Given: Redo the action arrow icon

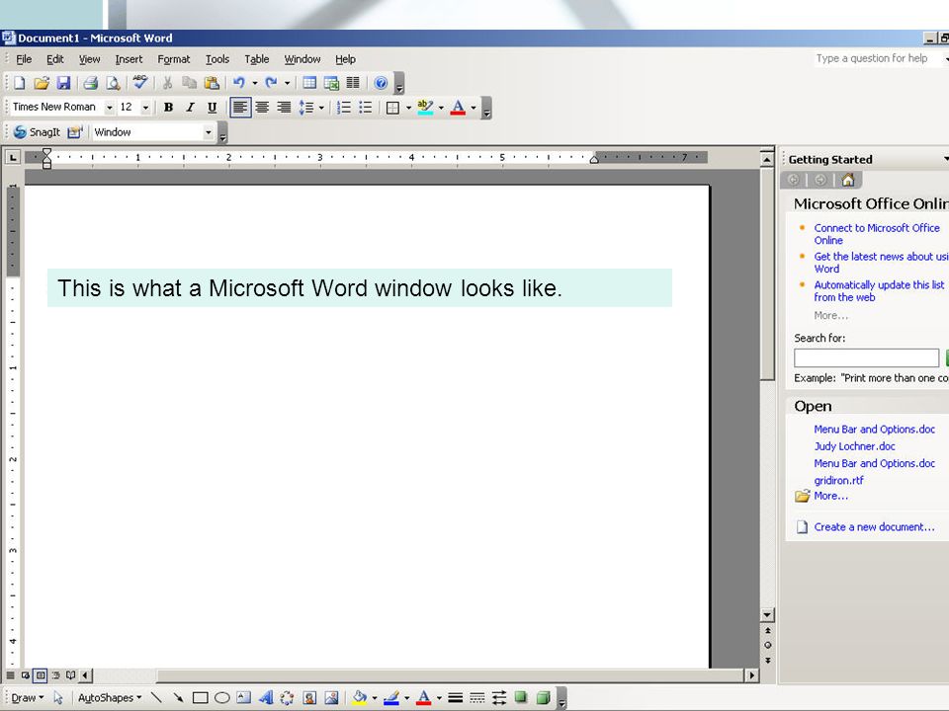Looking at the screenshot, I should click(271, 83).
